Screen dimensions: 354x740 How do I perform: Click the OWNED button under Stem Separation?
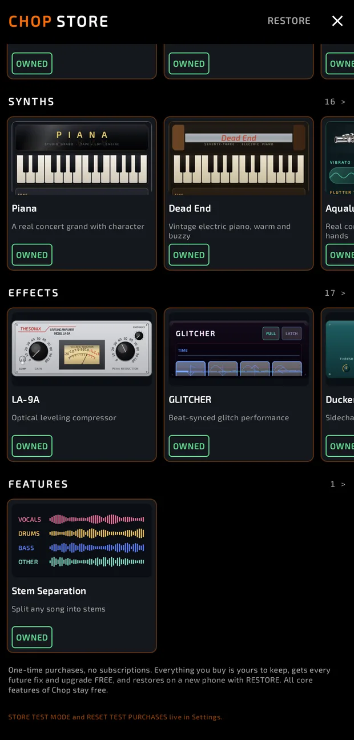tap(32, 637)
